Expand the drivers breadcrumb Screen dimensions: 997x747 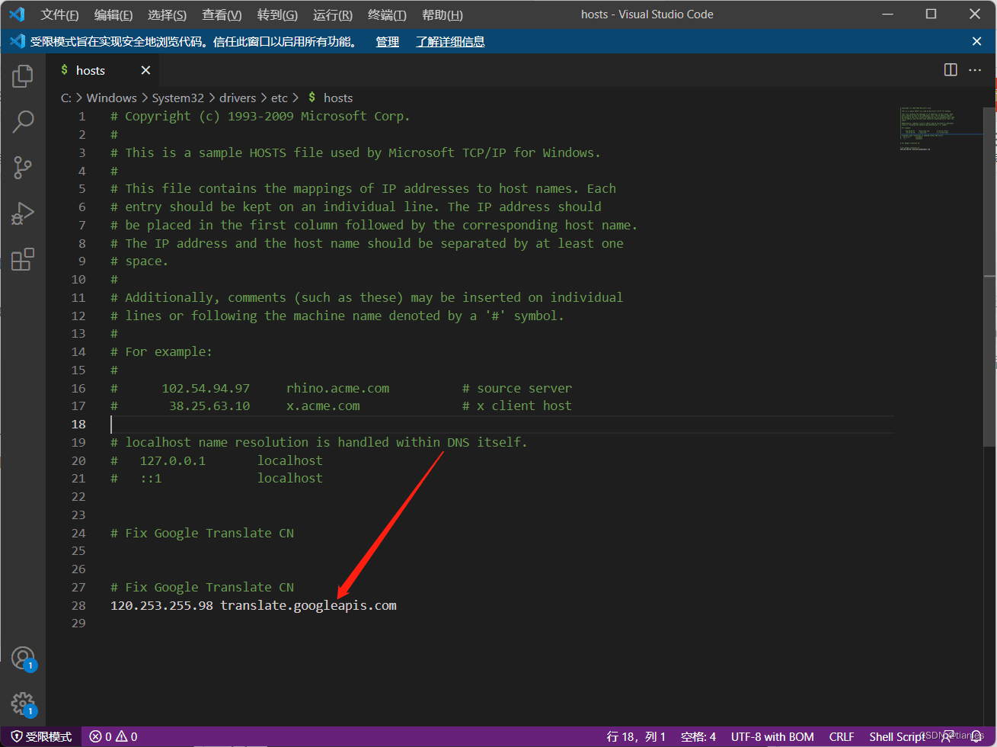coord(238,98)
